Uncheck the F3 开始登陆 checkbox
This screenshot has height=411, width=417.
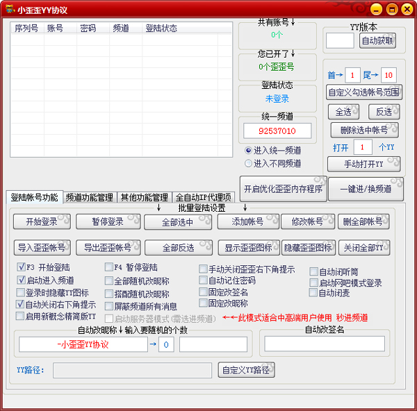click(x=21, y=267)
